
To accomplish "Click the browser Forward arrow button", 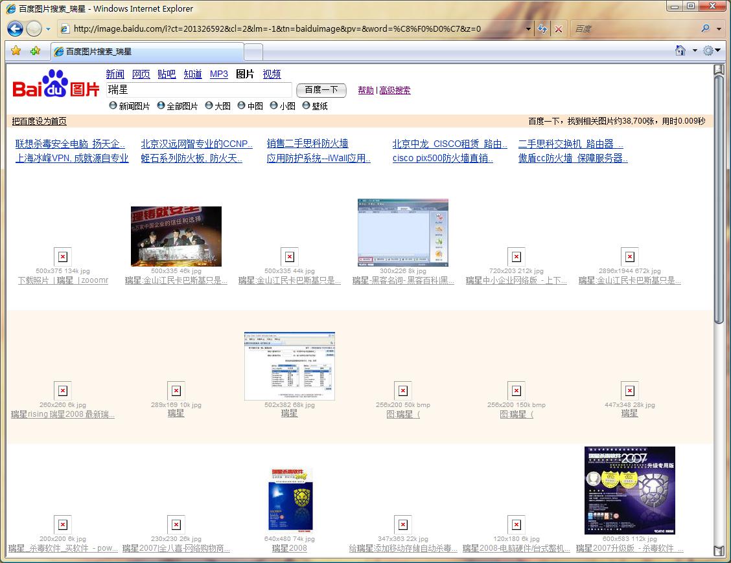I will [34, 29].
